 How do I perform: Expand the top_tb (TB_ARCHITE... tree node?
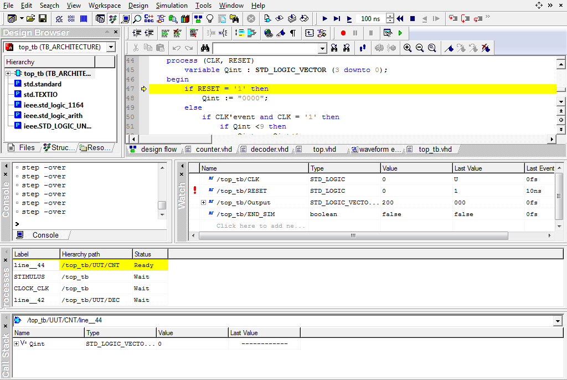coord(8,74)
